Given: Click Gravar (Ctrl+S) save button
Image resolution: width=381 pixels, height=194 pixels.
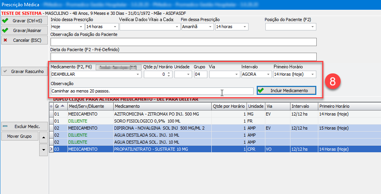Looking at the screenshot, I should pyautogui.click(x=24, y=21).
